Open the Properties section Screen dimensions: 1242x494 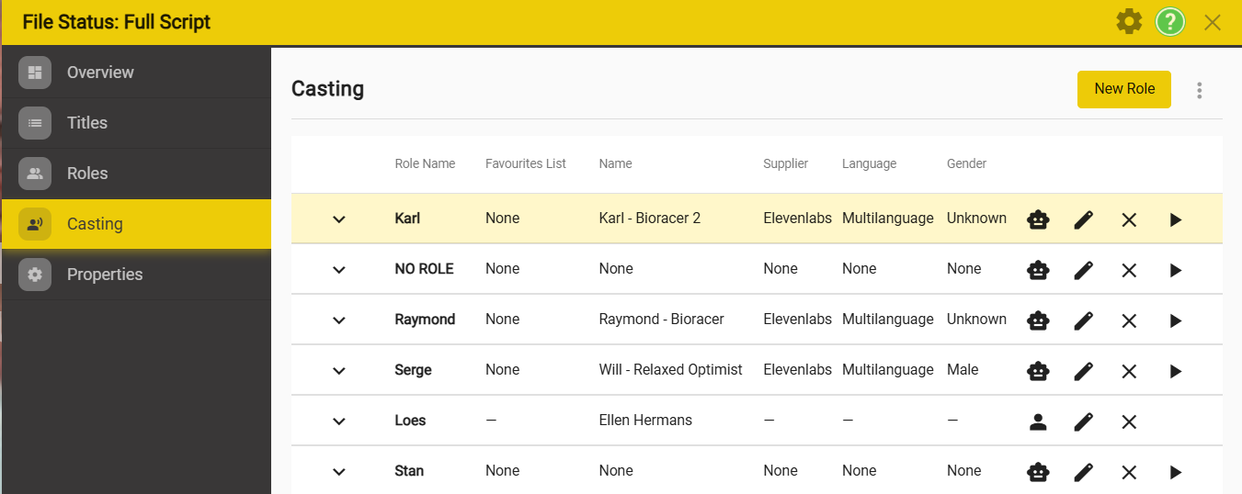tap(136, 275)
